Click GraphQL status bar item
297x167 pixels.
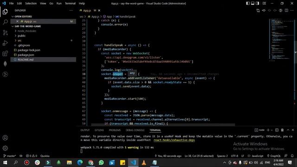(274, 156)
